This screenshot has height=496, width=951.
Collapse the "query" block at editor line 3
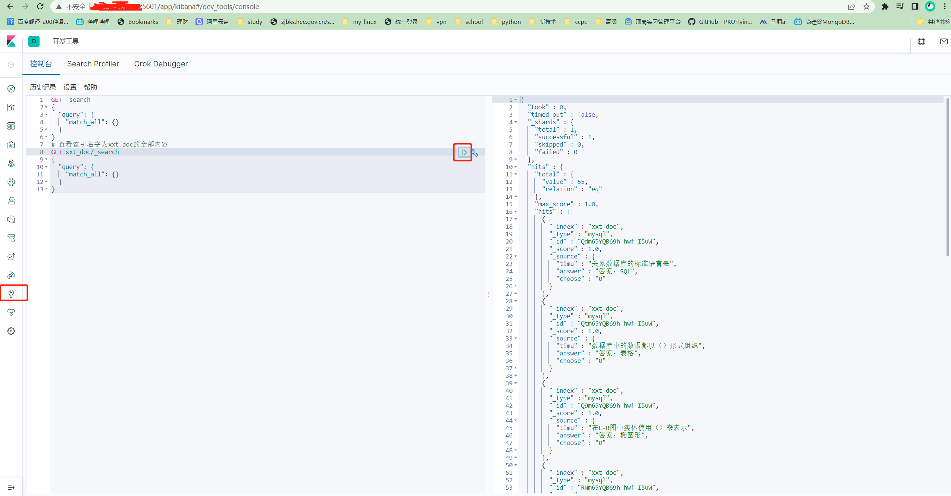pyautogui.click(x=46, y=115)
